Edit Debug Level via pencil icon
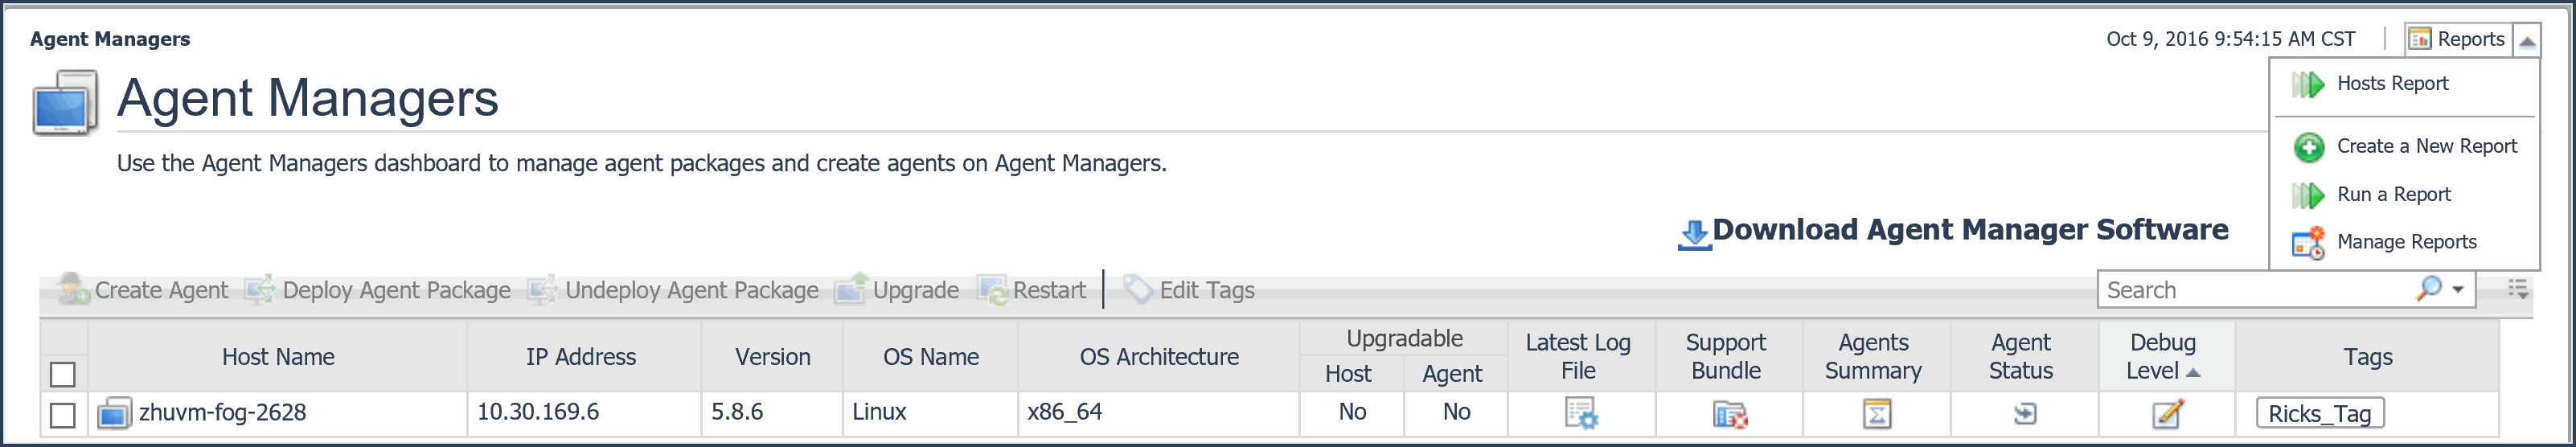Viewport: 2576px width, 447px height. tap(2167, 413)
